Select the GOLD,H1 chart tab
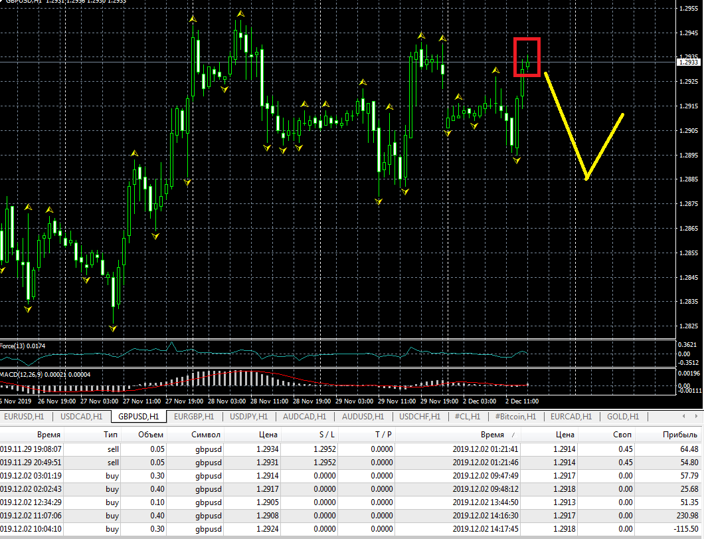 [x=623, y=417]
